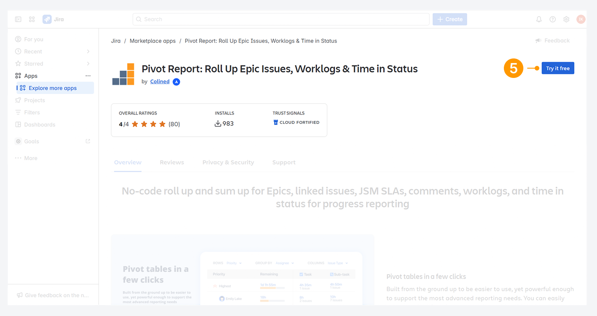Focus the Search input field
597x316 pixels.
[x=281, y=19]
